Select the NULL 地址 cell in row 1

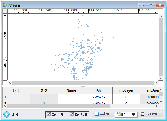pos(99,97)
